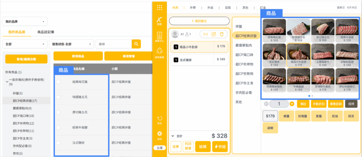Click the edit pencil icon for seat A1

(214, 34)
